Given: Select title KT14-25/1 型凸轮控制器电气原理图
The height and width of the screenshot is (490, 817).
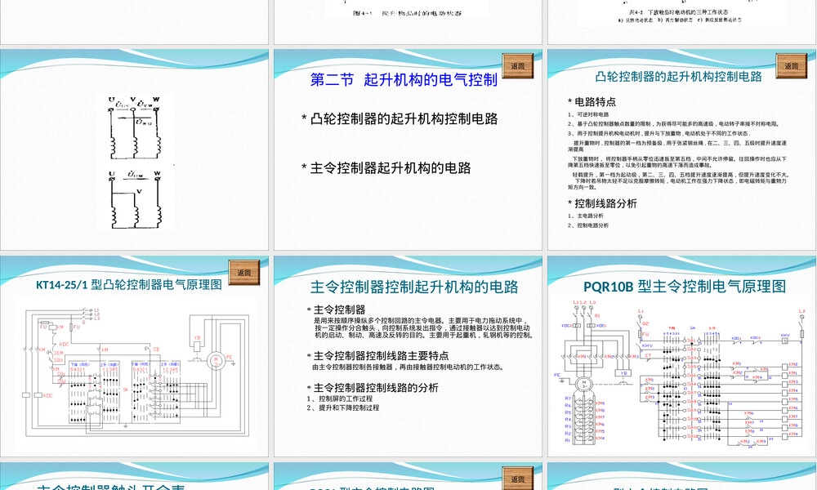Looking at the screenshot, I should click(129, 285).
